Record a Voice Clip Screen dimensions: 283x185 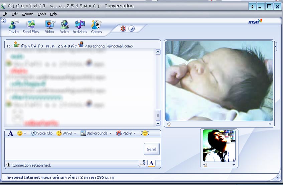click(42, 133)
